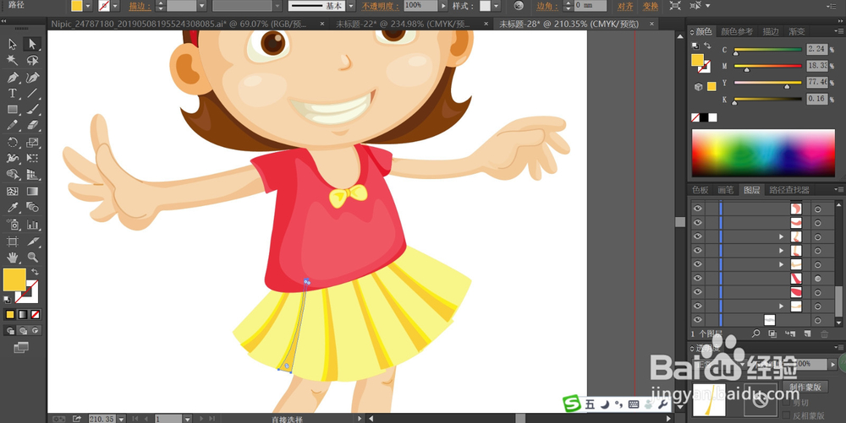Select the Scale tool
This screenshot has height=423, width=846.
click(x=32, y=143)
